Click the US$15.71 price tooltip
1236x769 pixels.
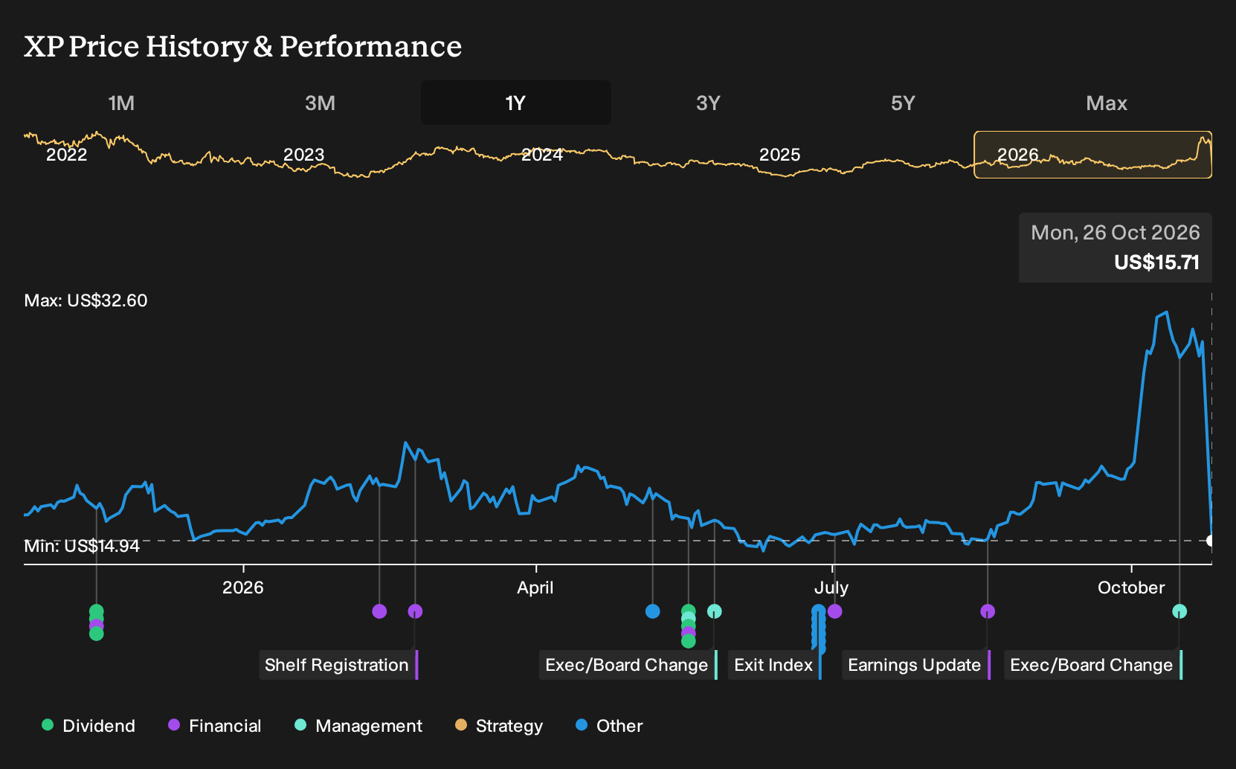[1116, 248]
